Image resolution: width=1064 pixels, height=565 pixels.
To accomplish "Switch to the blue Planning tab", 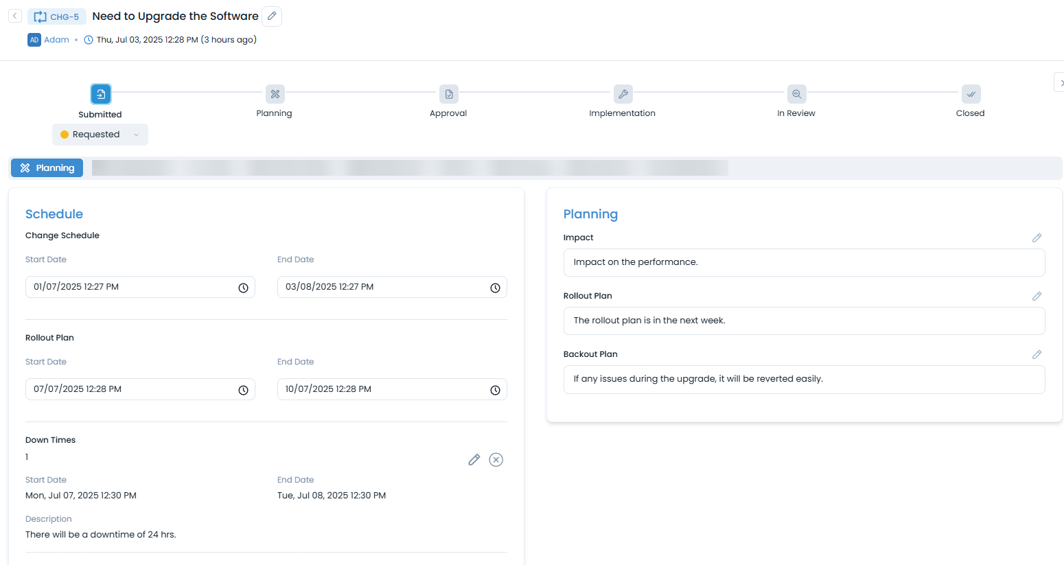I will [x=47, y=168].
